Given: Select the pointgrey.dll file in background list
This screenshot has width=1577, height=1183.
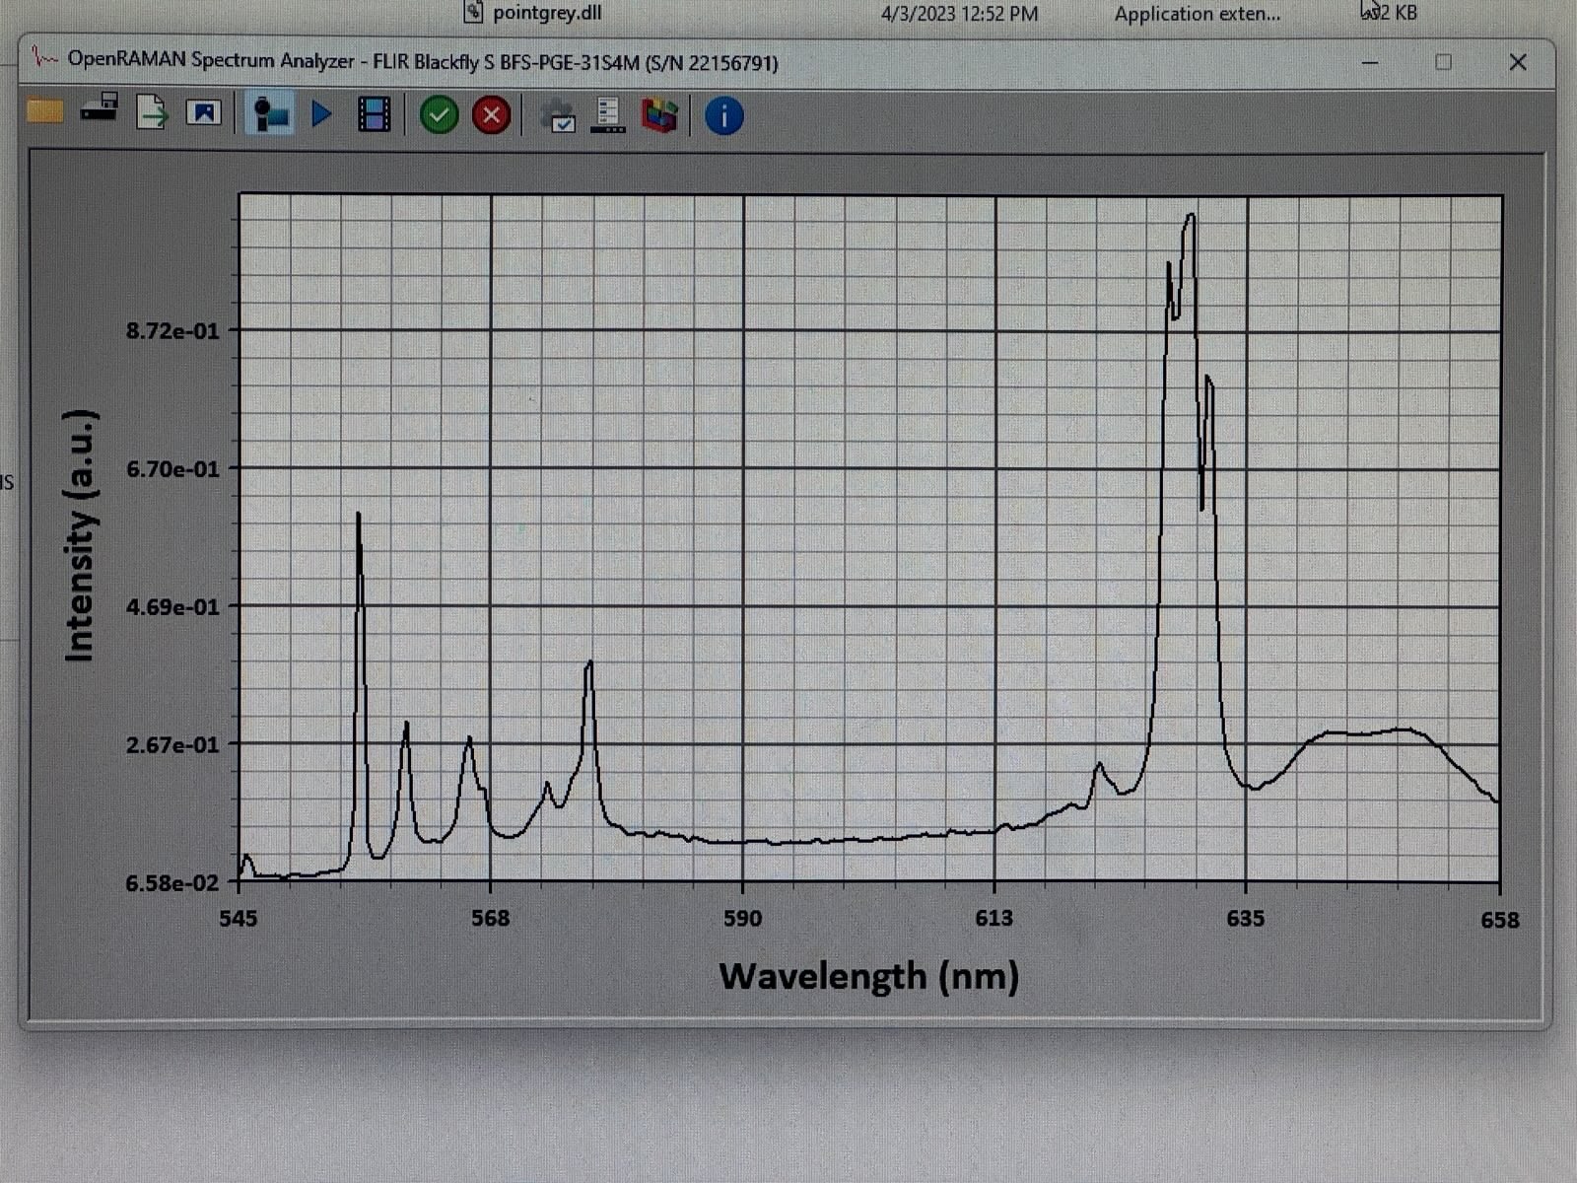Looking at the screenshot, I should (x=546, y=14).
